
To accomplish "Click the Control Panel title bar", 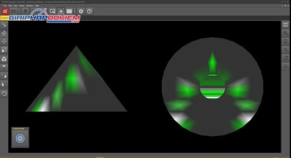I will click(x=20, y=129).
